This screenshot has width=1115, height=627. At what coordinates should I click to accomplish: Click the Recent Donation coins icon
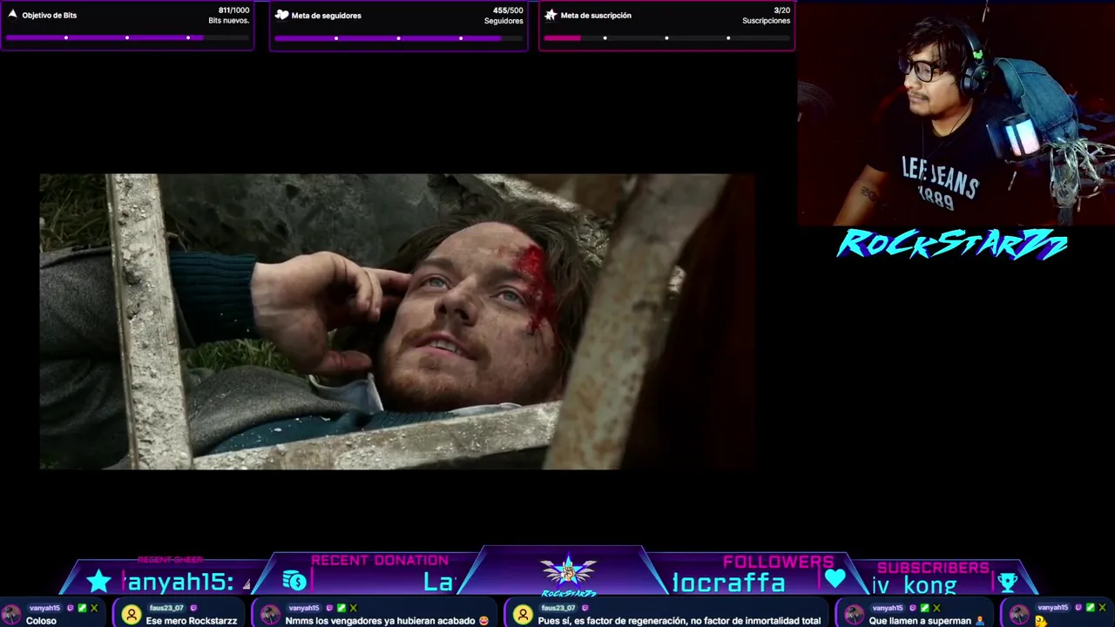[x=294, y=581]
